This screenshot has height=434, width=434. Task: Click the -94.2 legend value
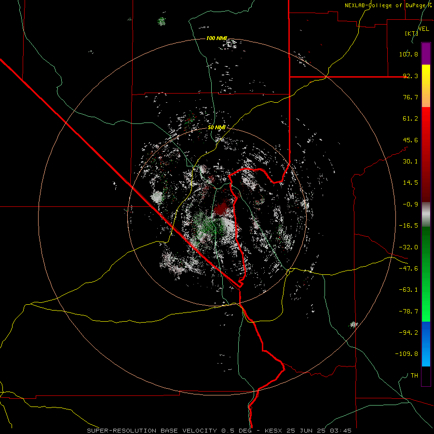coord(408,332)
